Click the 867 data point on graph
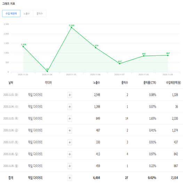This screenshot has height=183, width=183. pyautogui.click(x=168, y=55)
